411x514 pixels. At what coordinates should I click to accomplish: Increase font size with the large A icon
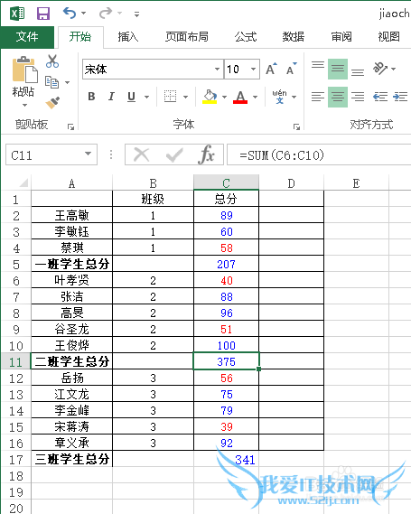click(x=271, y=69)
